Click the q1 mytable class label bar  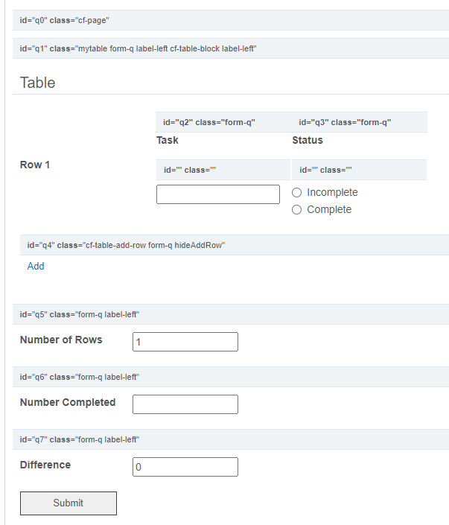pos(231,48)
